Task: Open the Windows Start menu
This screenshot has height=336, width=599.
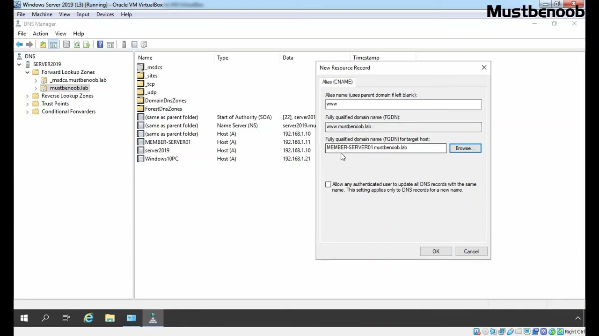Action: pos(24,318)
